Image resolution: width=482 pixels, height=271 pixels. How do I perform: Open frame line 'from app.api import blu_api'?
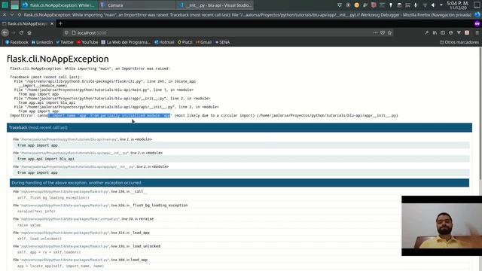point(241,159)
